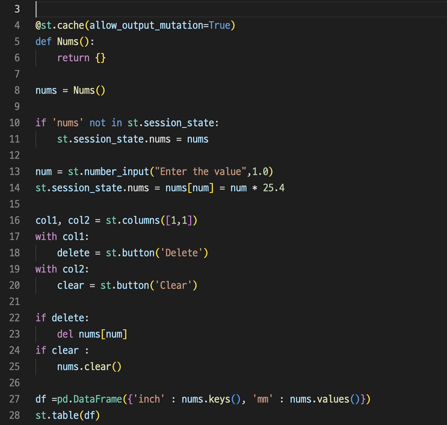447x425 pixels.
Task: Click line number 28 in the gutter
Action: [x=14, y=415]
